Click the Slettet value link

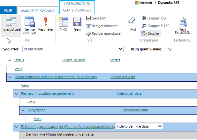pos(115,60)
